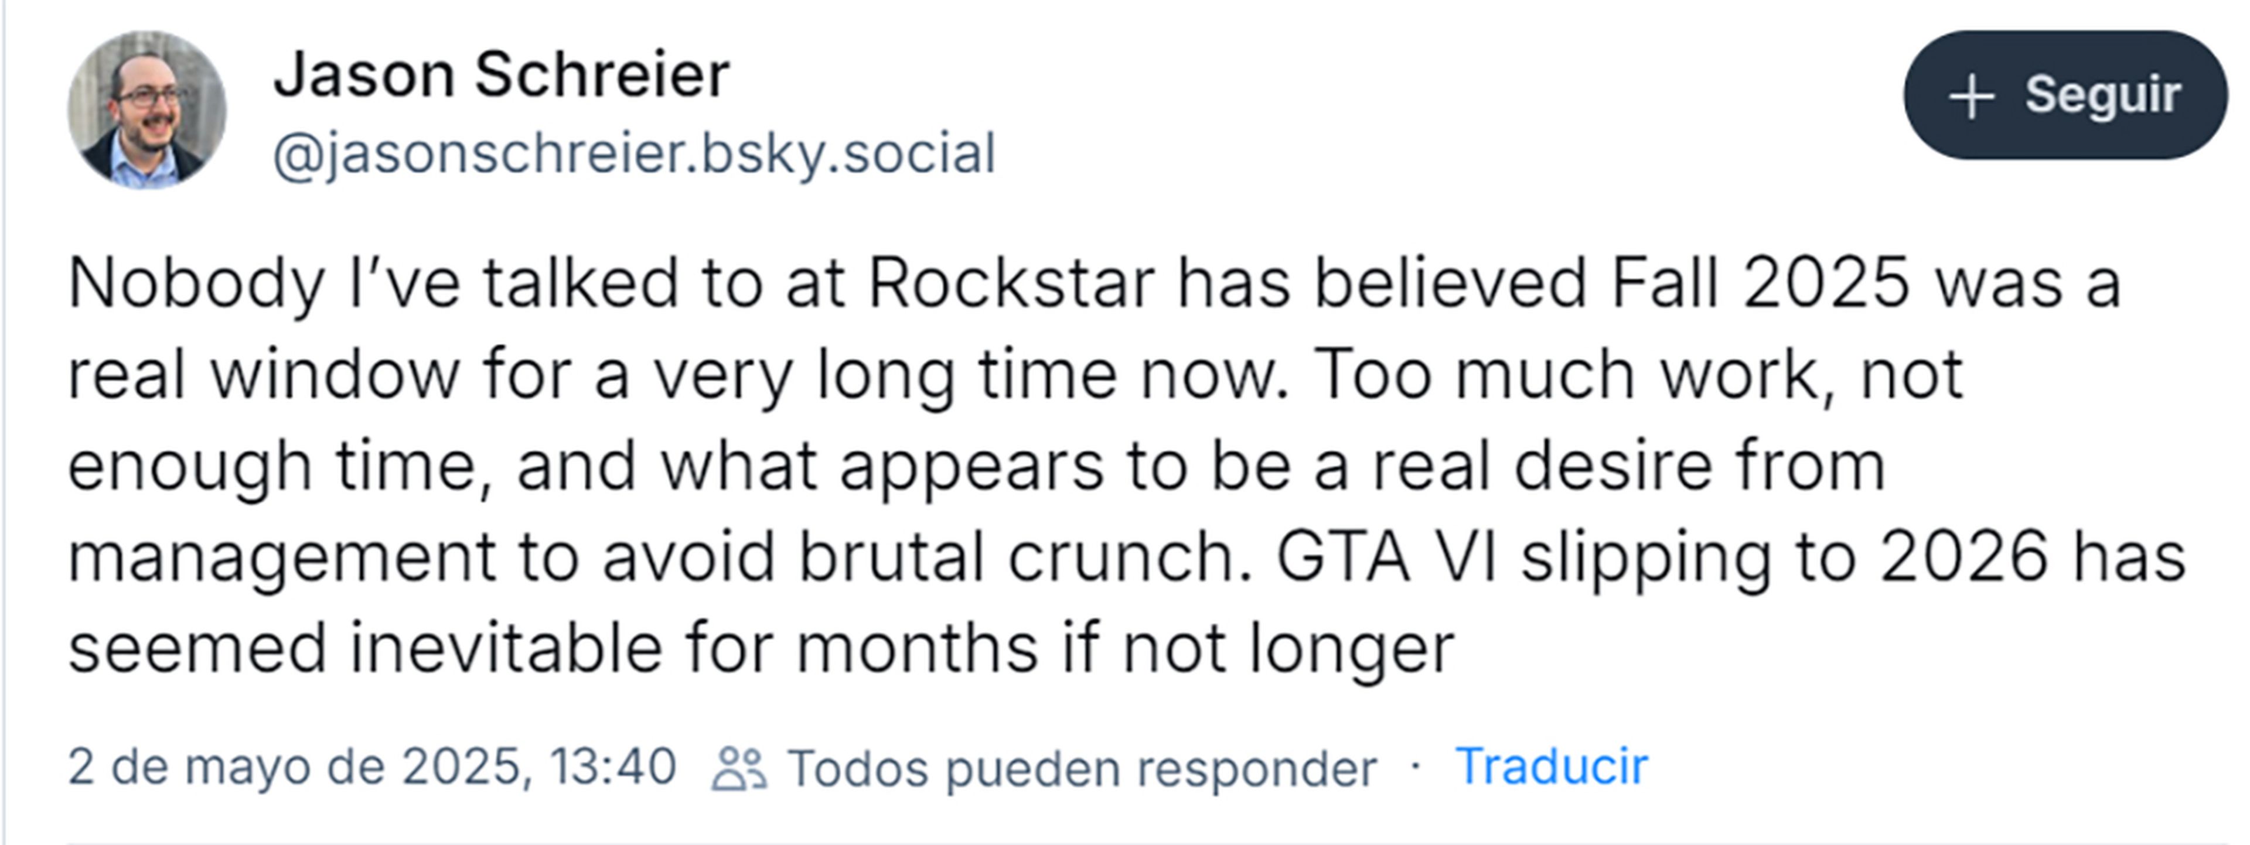Click the Jason Schreier display name
The height and width of the screenshot is (845, 2250).
502,75
